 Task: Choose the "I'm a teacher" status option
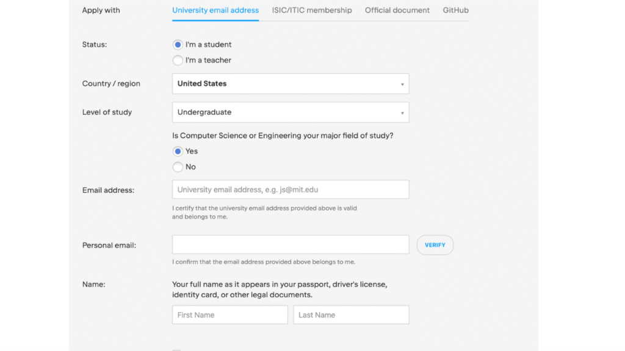tap(178, 60)
